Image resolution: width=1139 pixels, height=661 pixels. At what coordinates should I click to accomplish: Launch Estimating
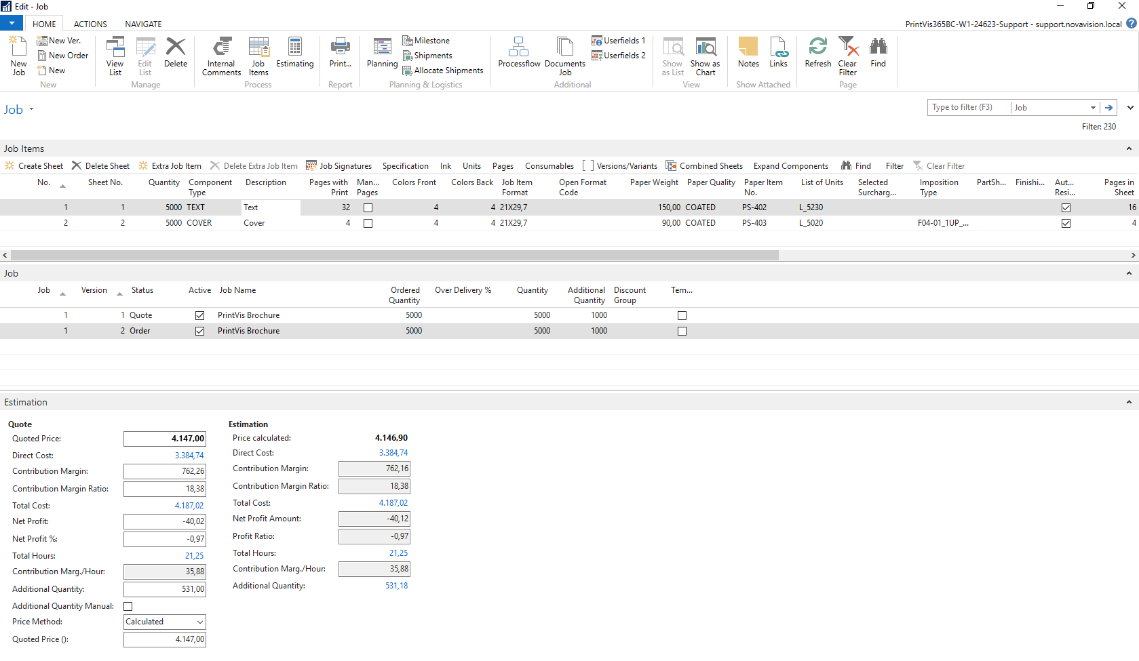point(295,53)
